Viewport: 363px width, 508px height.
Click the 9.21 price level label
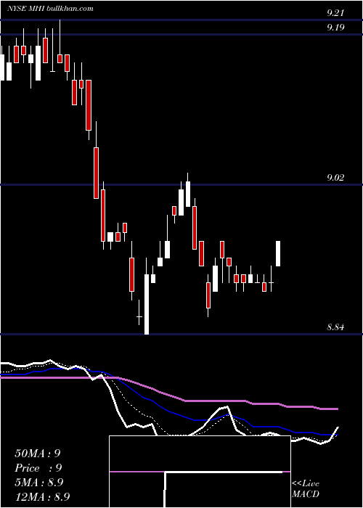tap(335, 13)
